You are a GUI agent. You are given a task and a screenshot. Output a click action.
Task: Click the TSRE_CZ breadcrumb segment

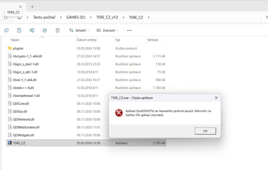[x=136, y=17]
